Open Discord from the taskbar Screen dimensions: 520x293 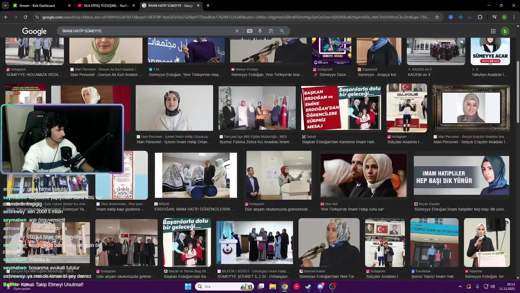pos(321,286)
